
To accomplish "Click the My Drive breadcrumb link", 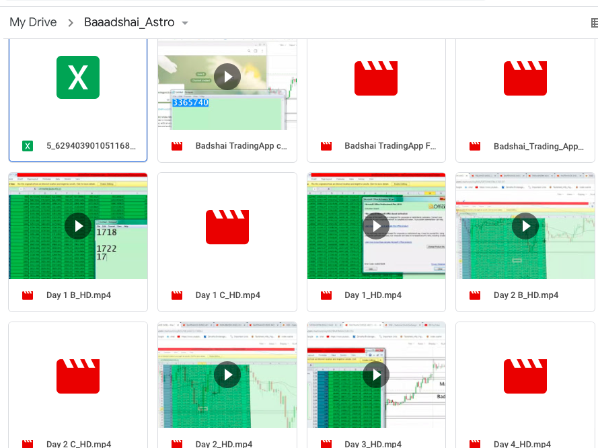I will pyautogui.click(x=33, y=22).
